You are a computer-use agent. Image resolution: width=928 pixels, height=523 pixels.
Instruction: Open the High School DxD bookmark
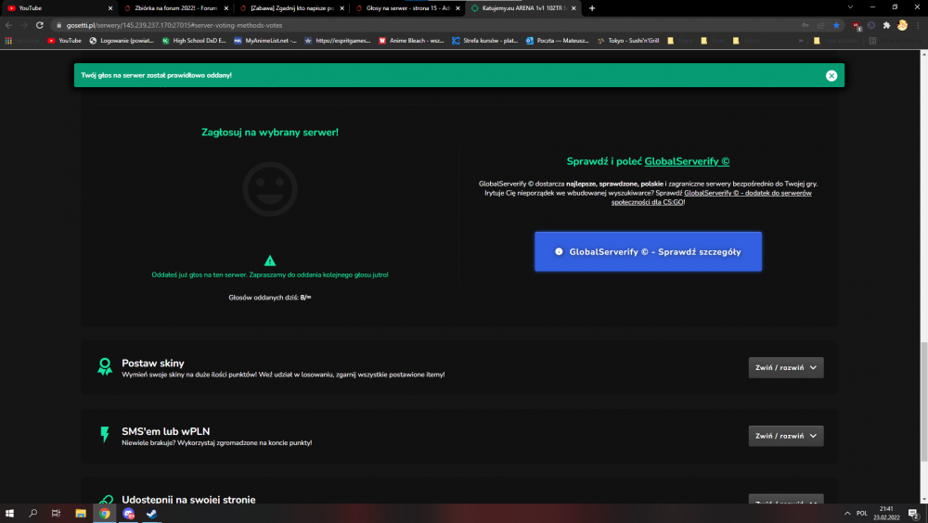(x=194, y=40)
